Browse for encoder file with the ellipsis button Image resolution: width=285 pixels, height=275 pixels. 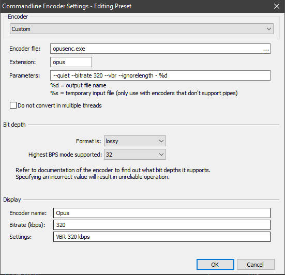[266, 49]
